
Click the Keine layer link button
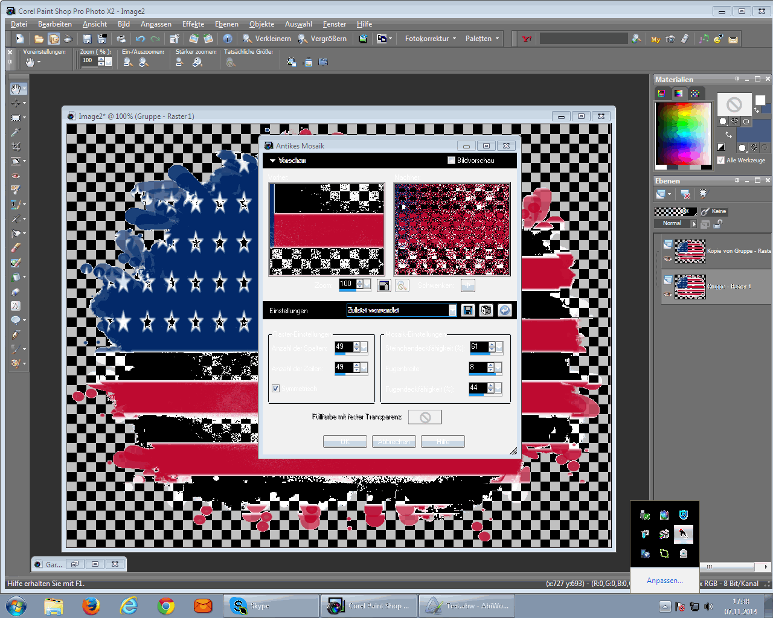(x=714, y=211)
